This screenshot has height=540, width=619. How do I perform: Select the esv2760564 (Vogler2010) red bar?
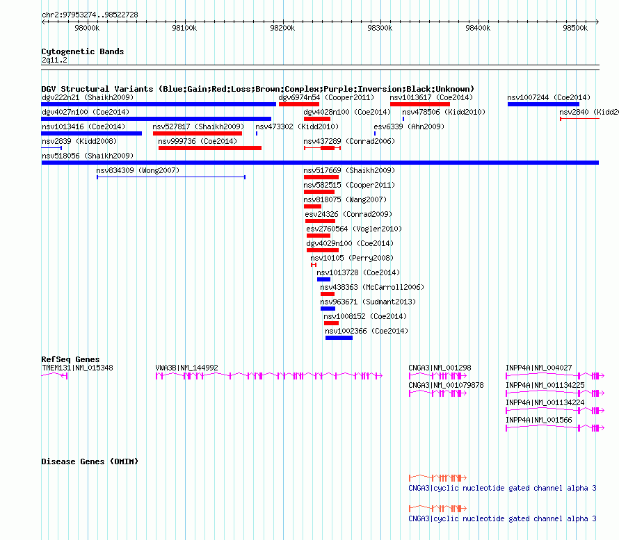(318, 236)
